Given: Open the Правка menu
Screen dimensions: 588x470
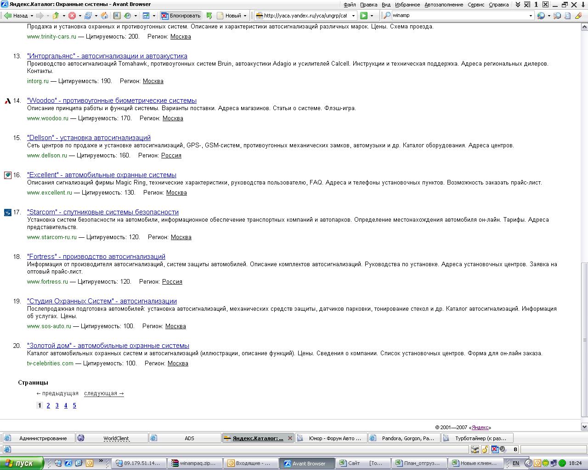Looking at the screenshot, I should (369, 5).
